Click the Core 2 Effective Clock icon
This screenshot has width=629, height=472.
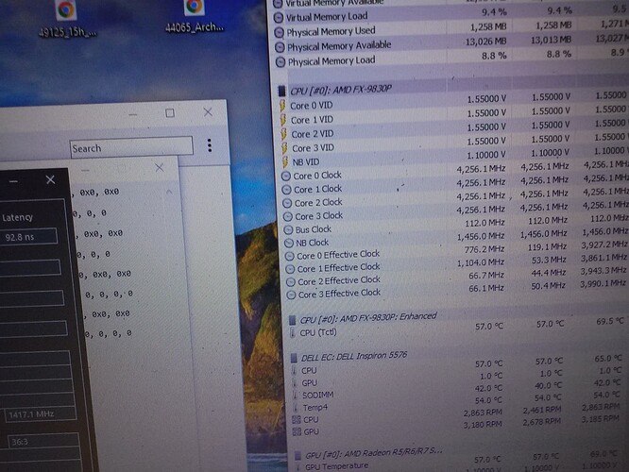point(291,282)
